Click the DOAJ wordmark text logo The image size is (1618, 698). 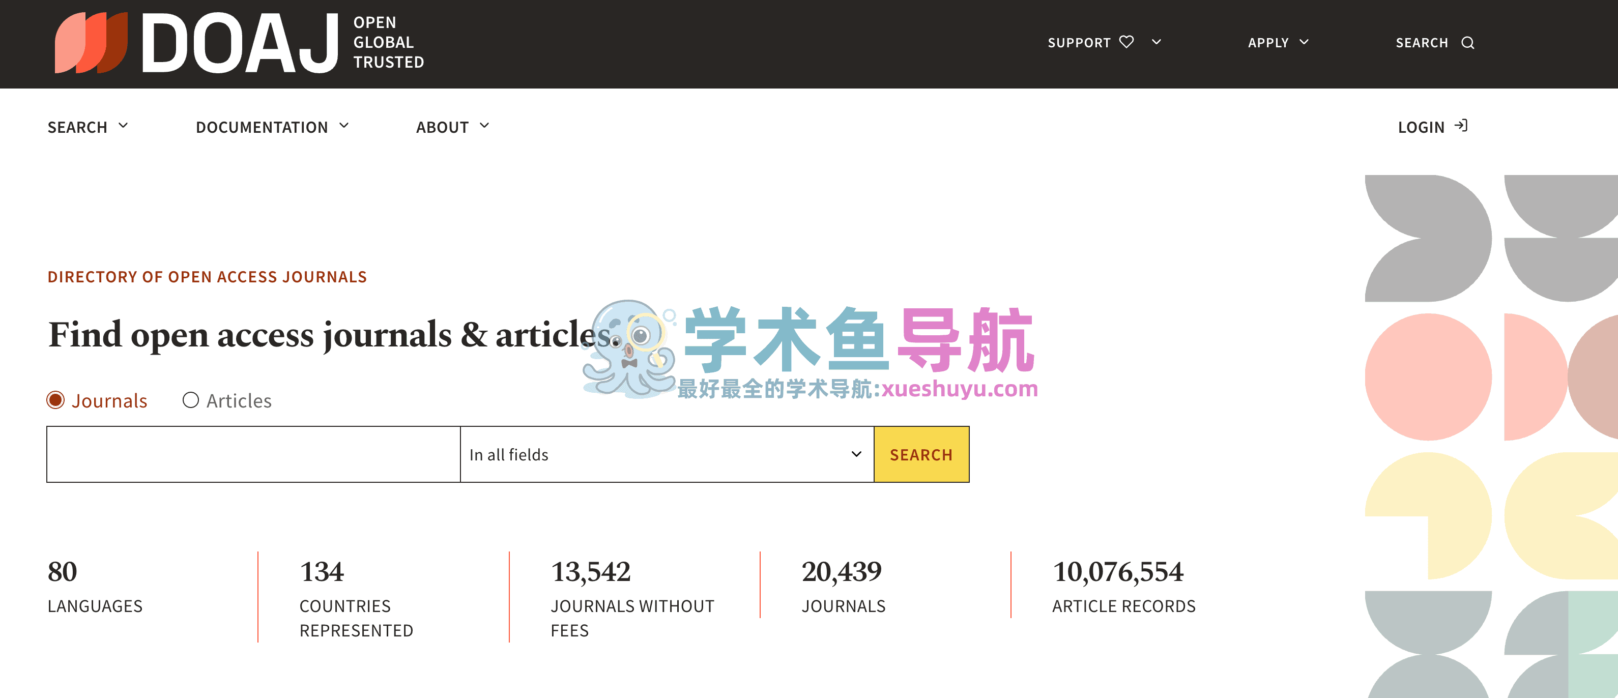(240, 43)
